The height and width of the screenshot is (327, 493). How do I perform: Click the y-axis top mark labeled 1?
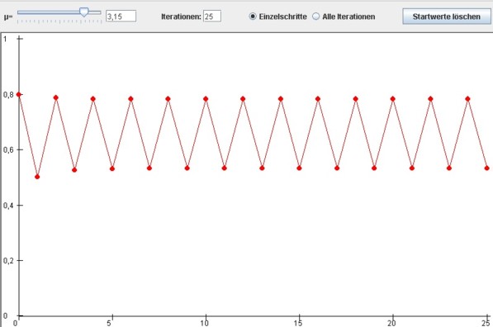tap(5, 39)
